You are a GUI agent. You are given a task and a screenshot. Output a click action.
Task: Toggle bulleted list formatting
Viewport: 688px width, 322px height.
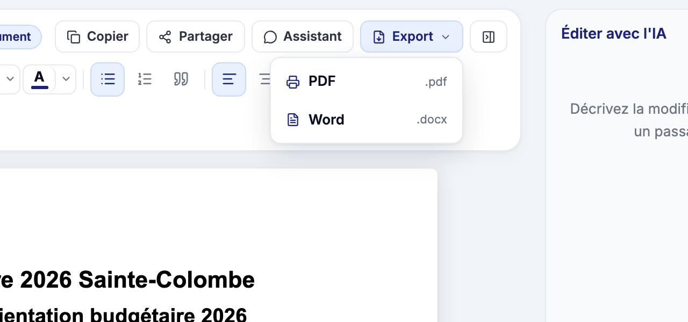[107, 79]
